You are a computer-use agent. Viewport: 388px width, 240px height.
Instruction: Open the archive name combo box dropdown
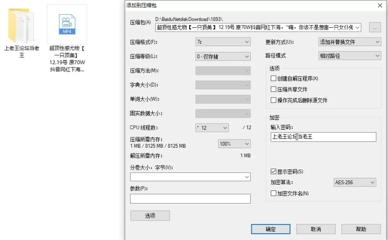point(357,28)
